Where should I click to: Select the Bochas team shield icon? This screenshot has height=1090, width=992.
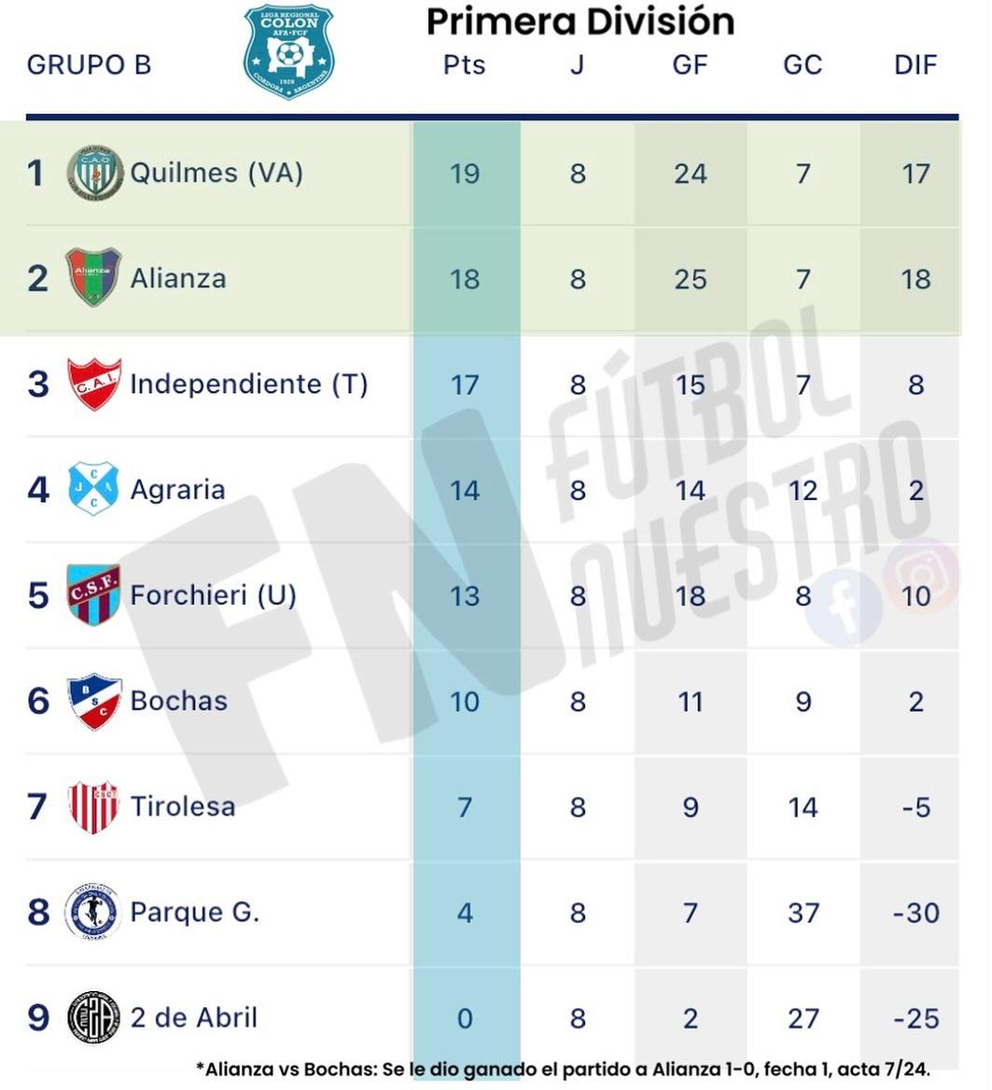coord(94,701)
